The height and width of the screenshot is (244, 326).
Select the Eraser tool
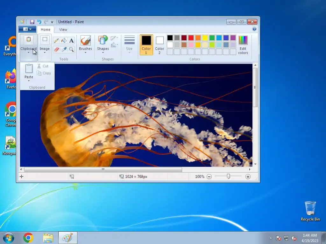coord(56,49)
